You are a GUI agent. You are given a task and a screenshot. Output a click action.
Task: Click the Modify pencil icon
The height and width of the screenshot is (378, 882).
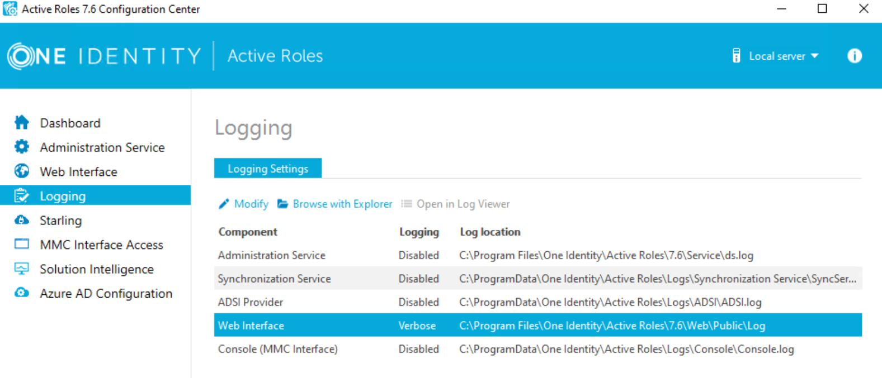pos(224,204)
